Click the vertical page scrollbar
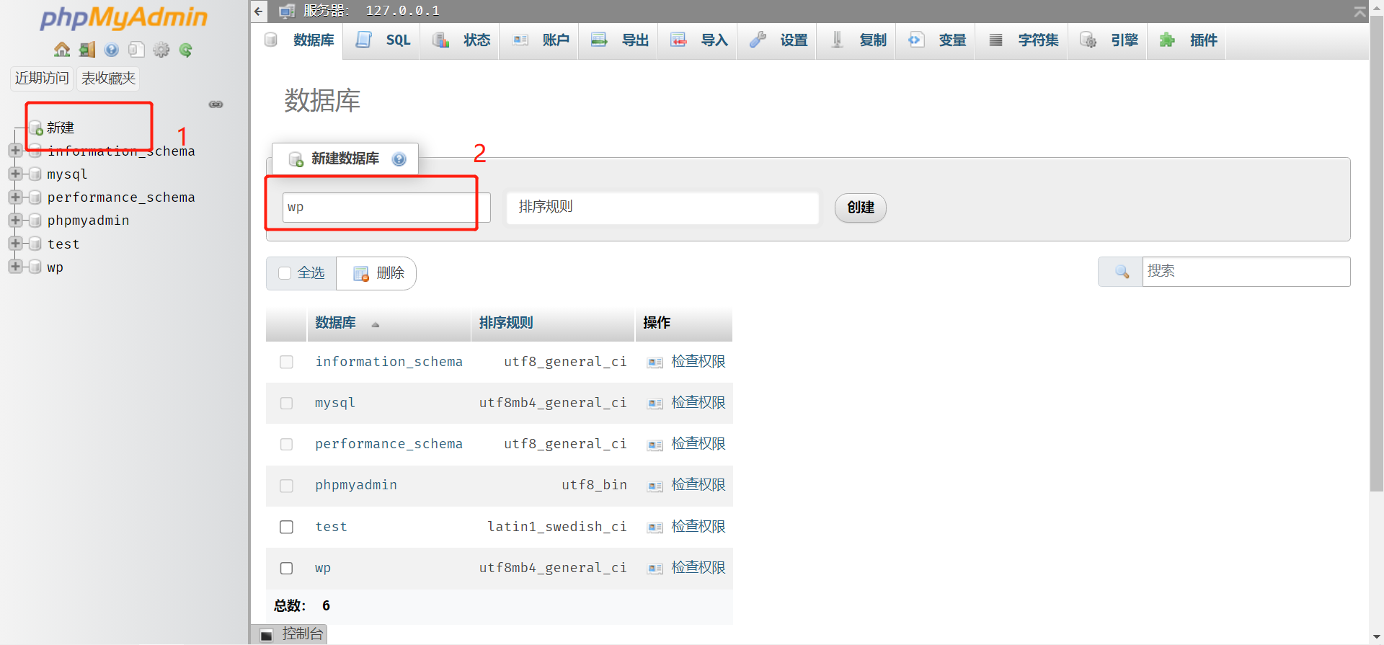This screenshot has width=1384, height=645. click(x=1376, y=288)
